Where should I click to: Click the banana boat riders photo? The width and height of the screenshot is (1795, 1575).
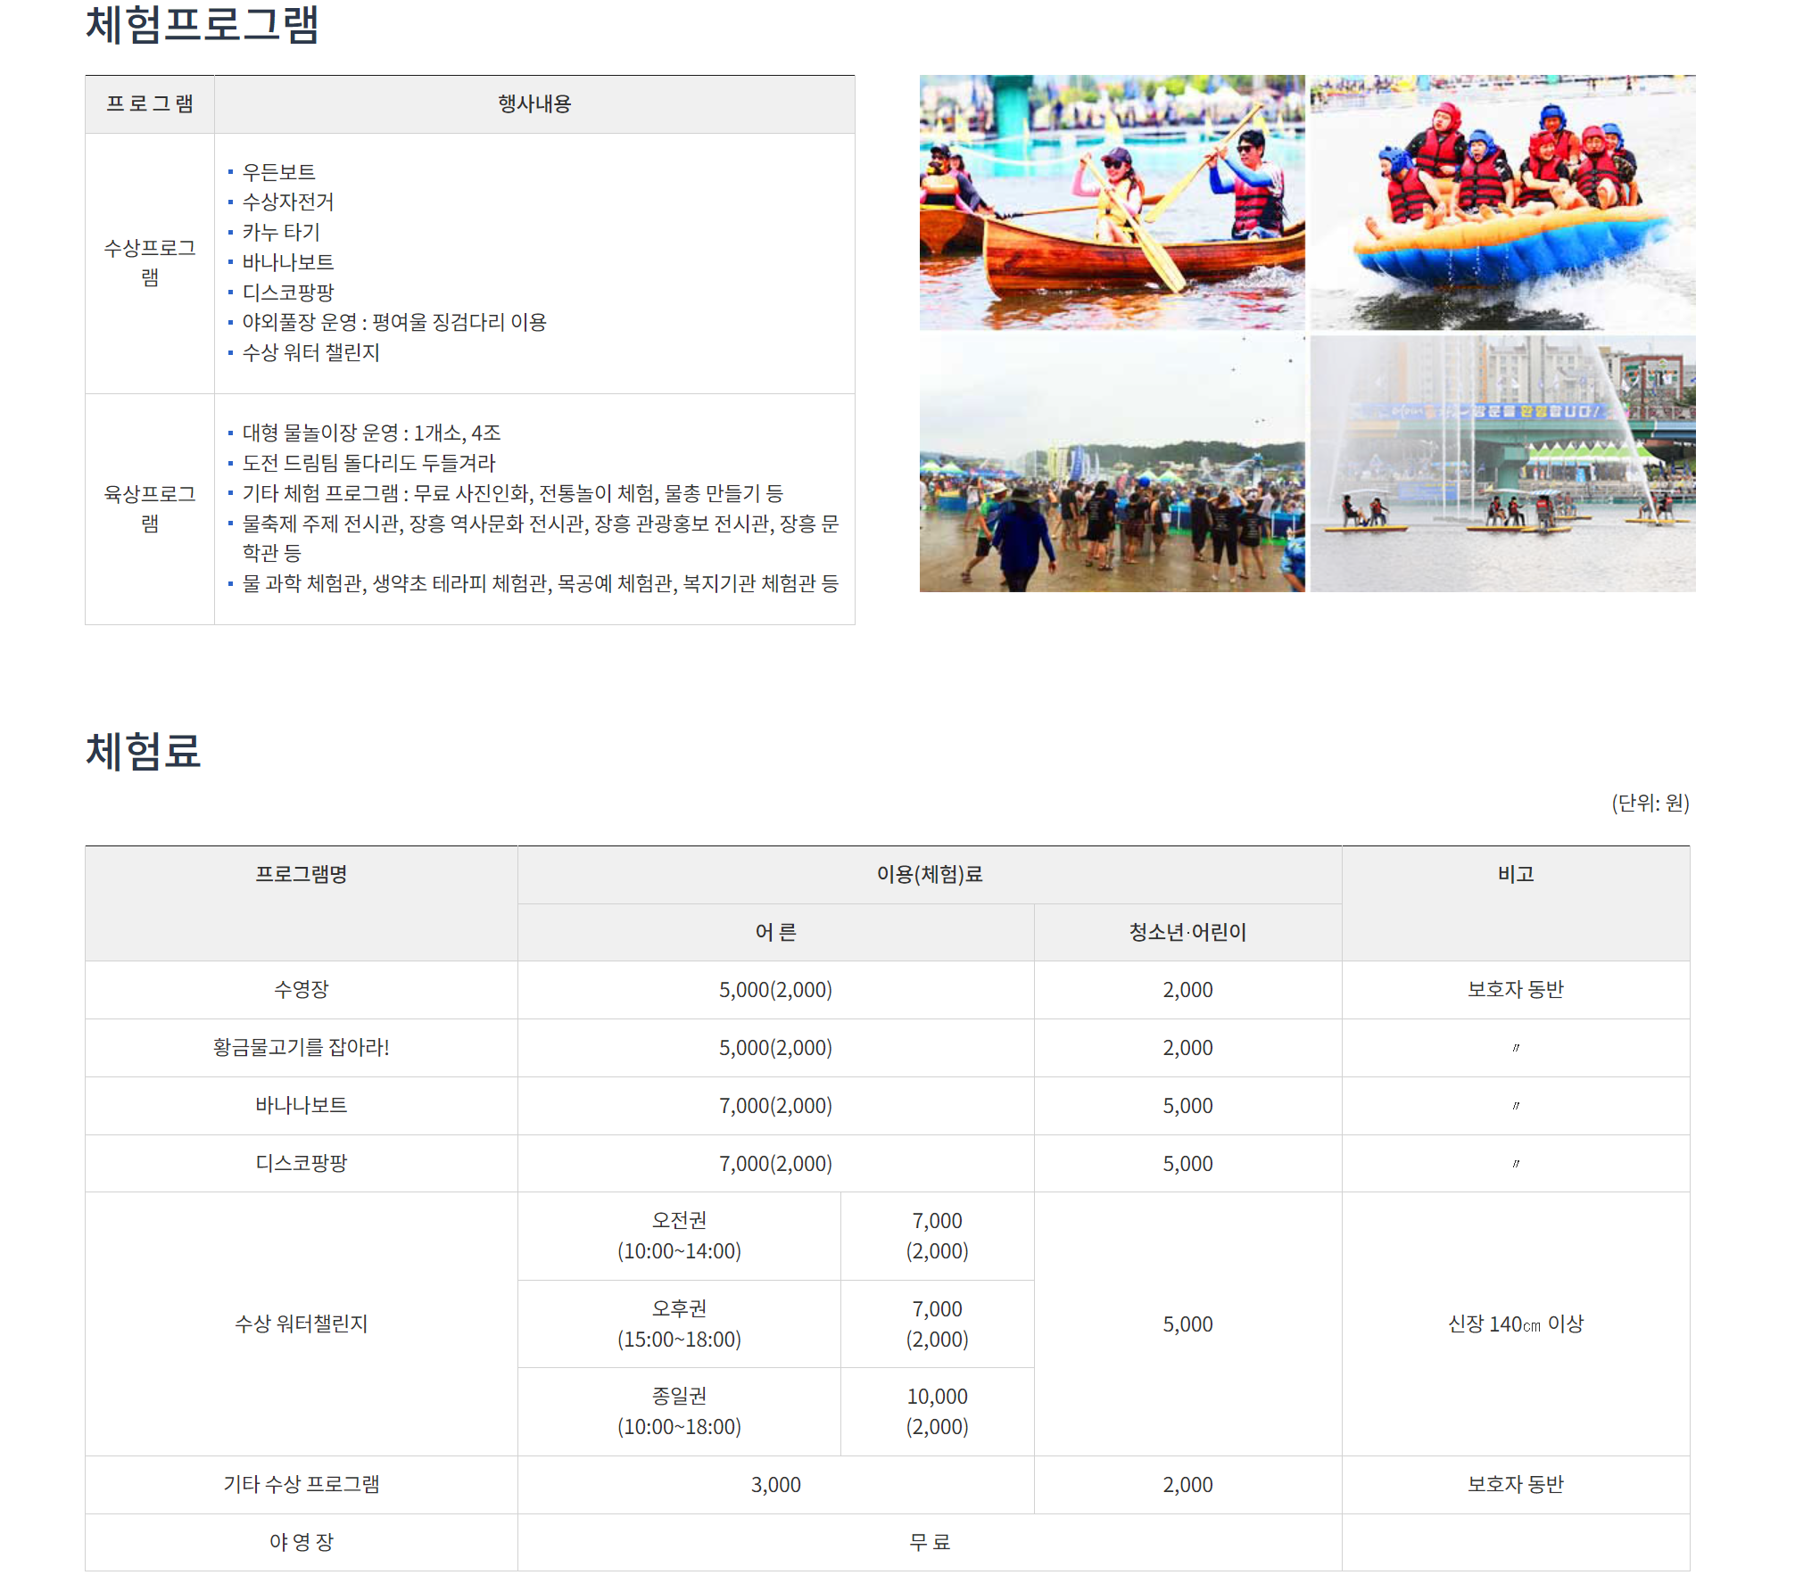(x=1502, y=202)
